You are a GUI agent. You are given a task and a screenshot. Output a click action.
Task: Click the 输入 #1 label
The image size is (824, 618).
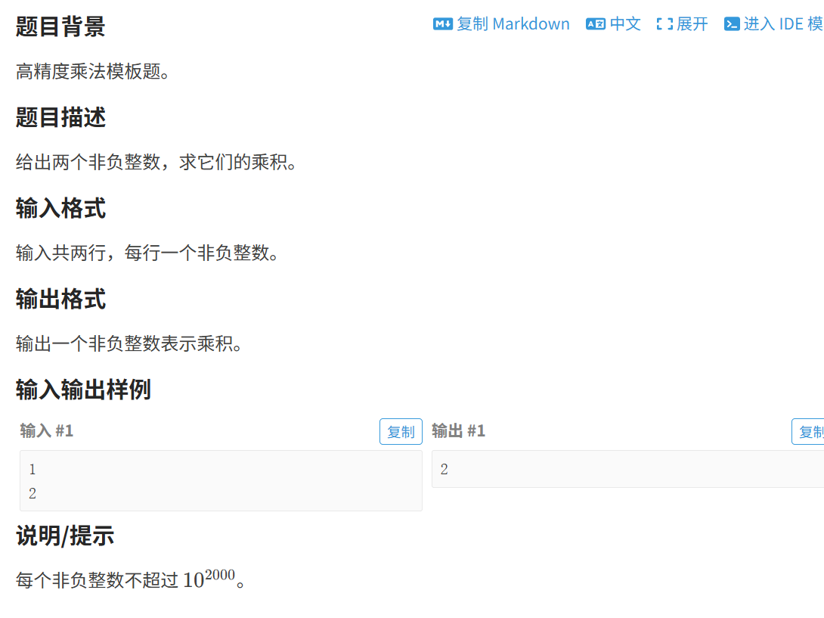[x=46, y=430]
